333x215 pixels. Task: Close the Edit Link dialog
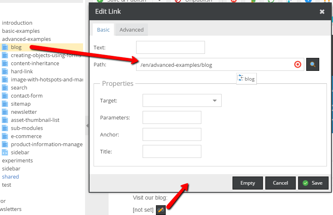(x=322, y=12)
